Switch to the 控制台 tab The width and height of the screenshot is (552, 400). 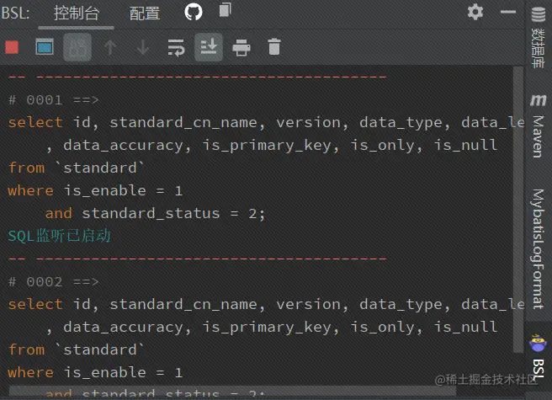76,13
